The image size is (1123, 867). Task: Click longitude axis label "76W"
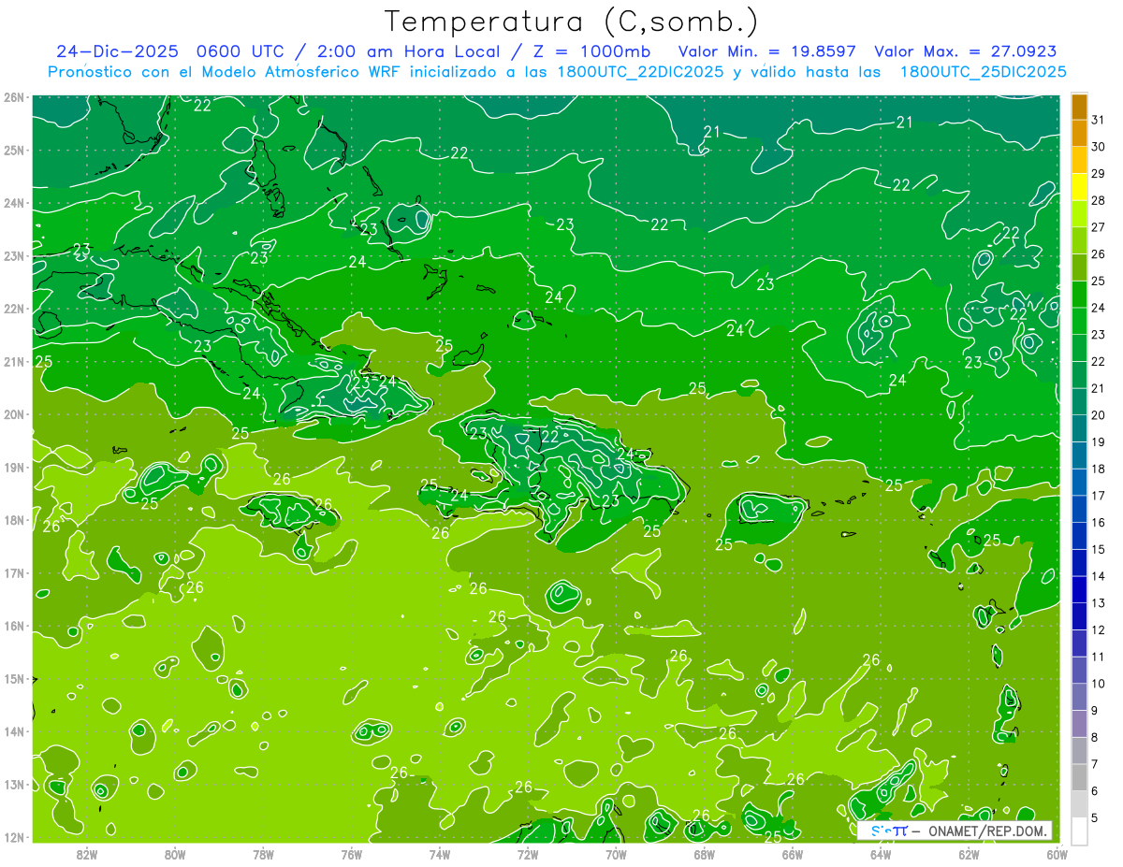point(351,855)
